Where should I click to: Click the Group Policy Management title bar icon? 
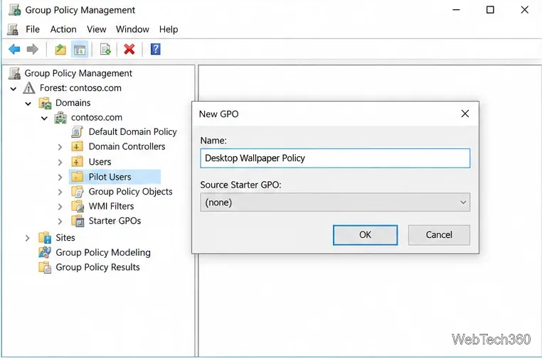coord(14,10)
